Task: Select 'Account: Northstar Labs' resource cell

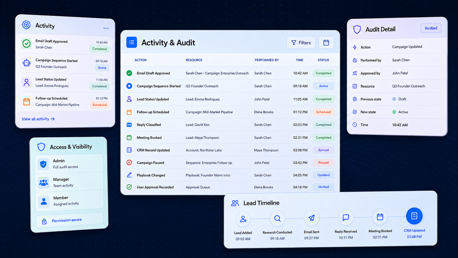Action: pyautogui.click(x=204, y=150)
